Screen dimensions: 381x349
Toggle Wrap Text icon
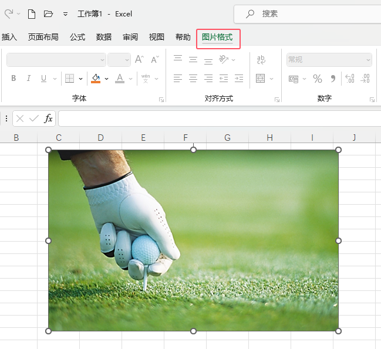pyautogui.click(x=261, y=60)
